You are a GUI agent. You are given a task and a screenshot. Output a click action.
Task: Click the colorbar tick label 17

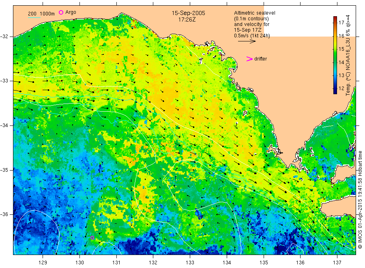point(341,23)
